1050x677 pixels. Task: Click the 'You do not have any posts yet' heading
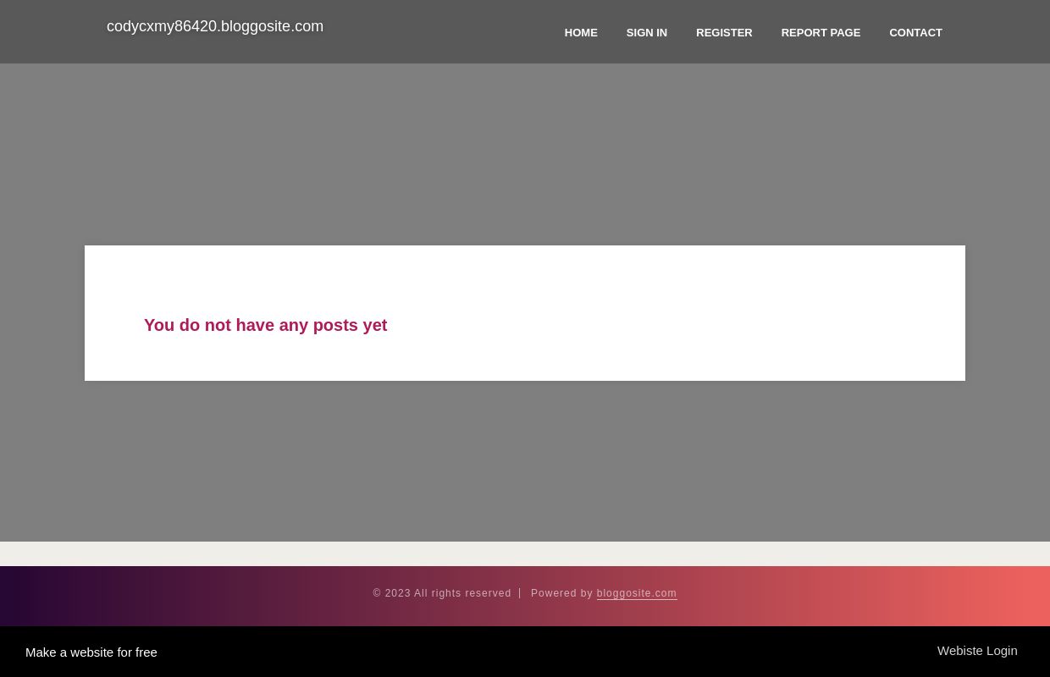[265, 325]
